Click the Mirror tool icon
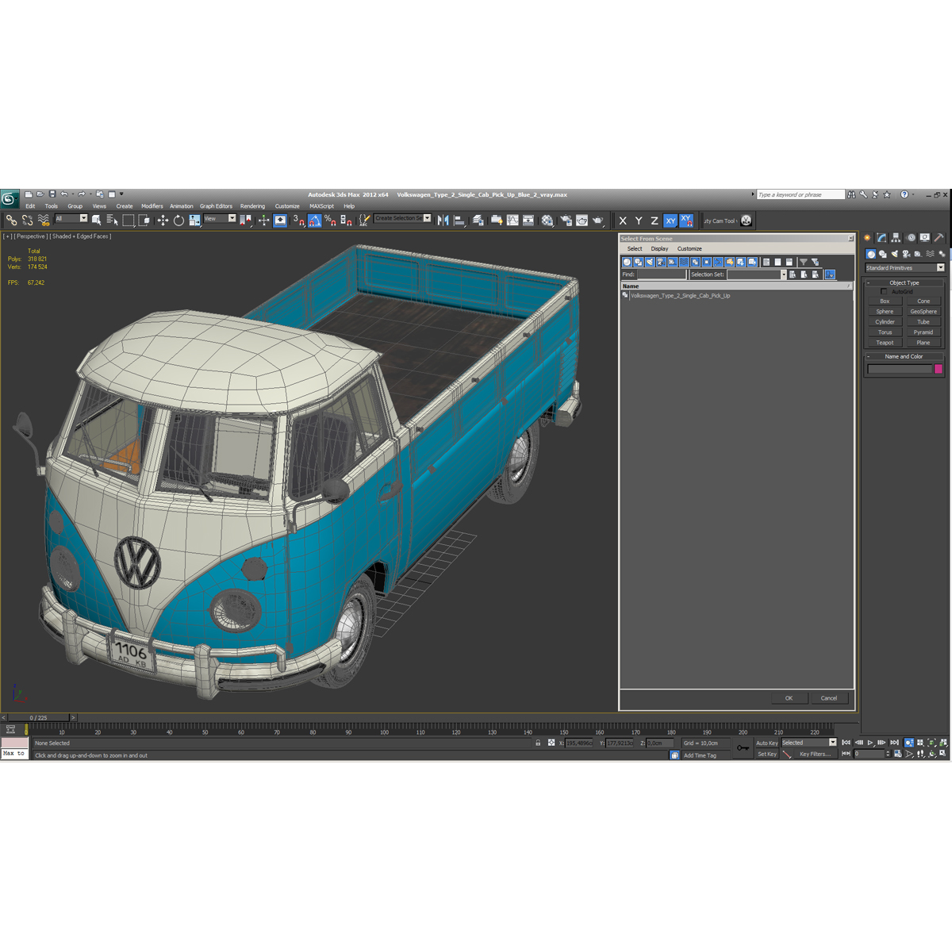The height and width of the screenshot is (952, 952). (443, 221)
